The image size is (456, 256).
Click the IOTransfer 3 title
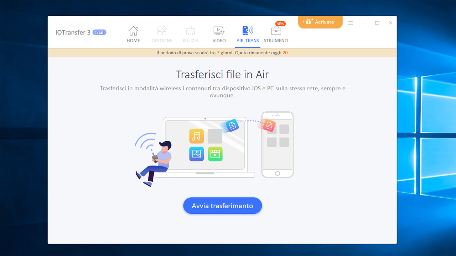click(x=73, y=32)
